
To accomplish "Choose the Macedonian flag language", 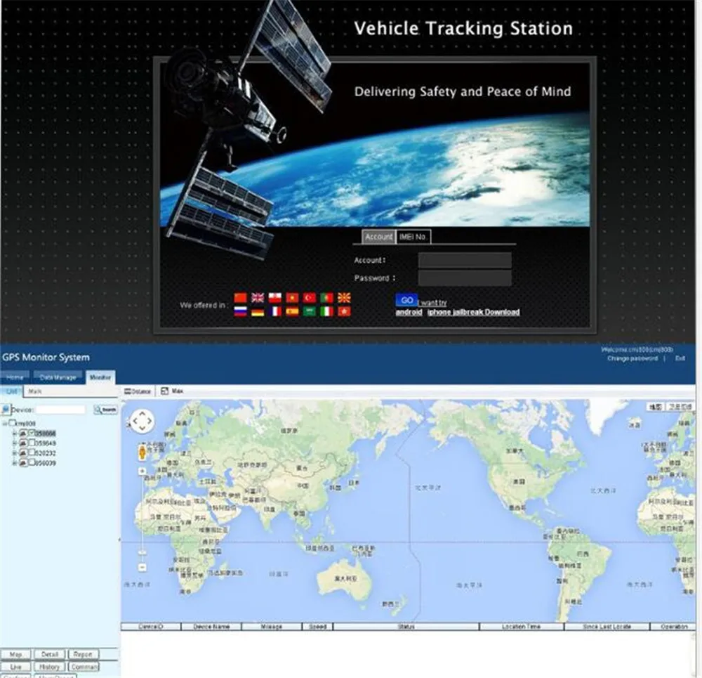I will click(x=344, y=298).
